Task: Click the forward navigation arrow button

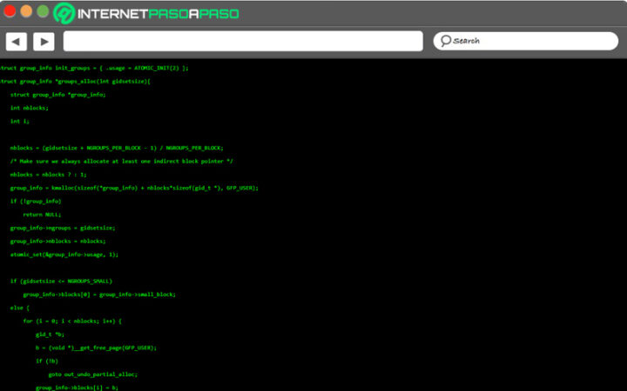Action: pos(44,41)
